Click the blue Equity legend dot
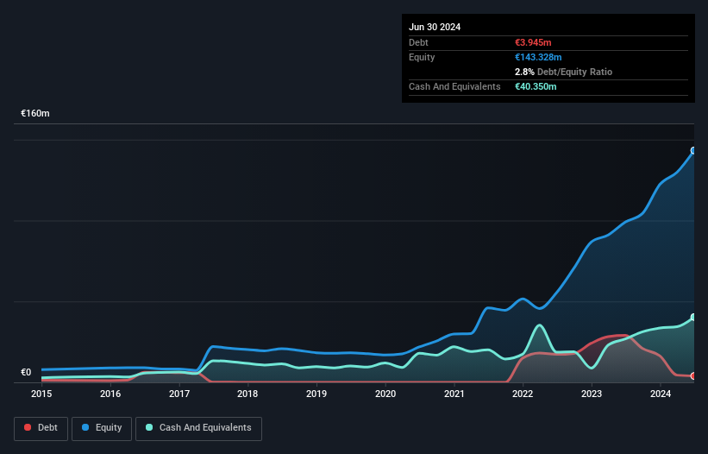Viewport: 708px width, 454px height. [x=85, y=427]
